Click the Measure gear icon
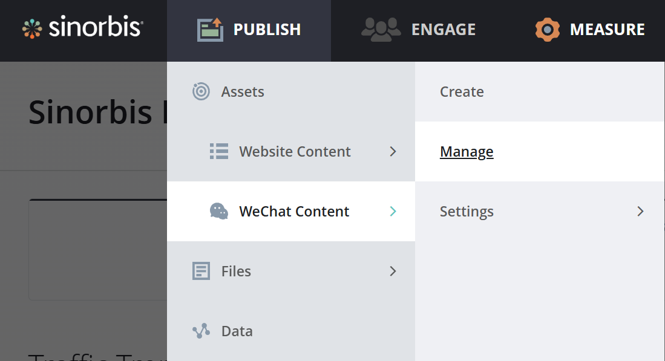This screenshot has width=665, height=361. coord(547,29)
